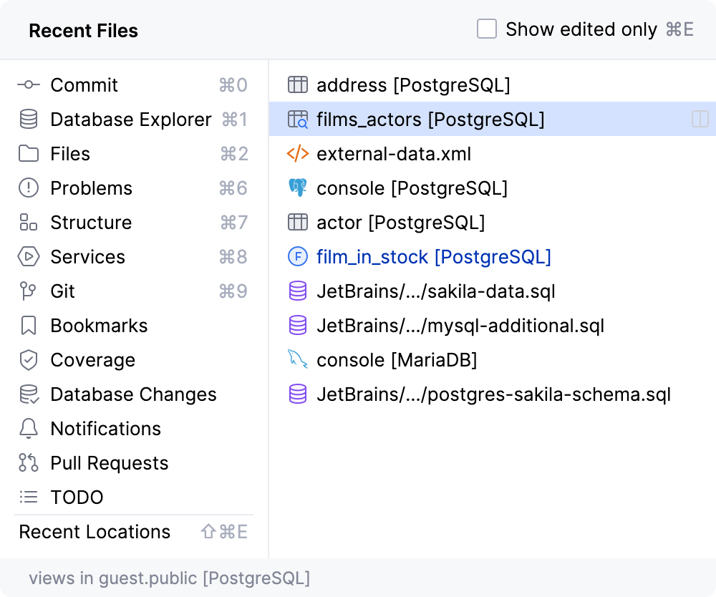This screenshot has height=597, width=716.
Task: Open the Files tool window
Action: 70,154
